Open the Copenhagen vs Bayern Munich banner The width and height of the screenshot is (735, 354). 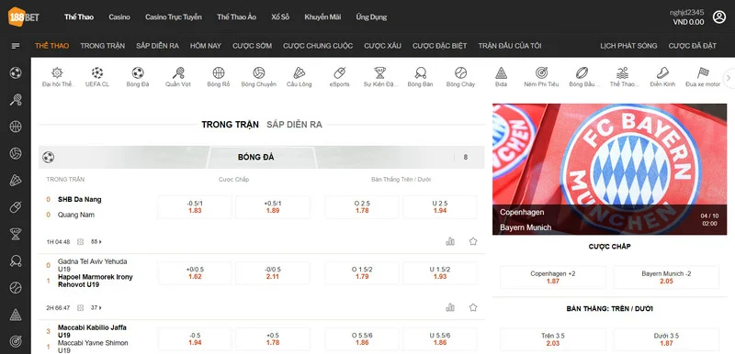[x=609, y=170]
